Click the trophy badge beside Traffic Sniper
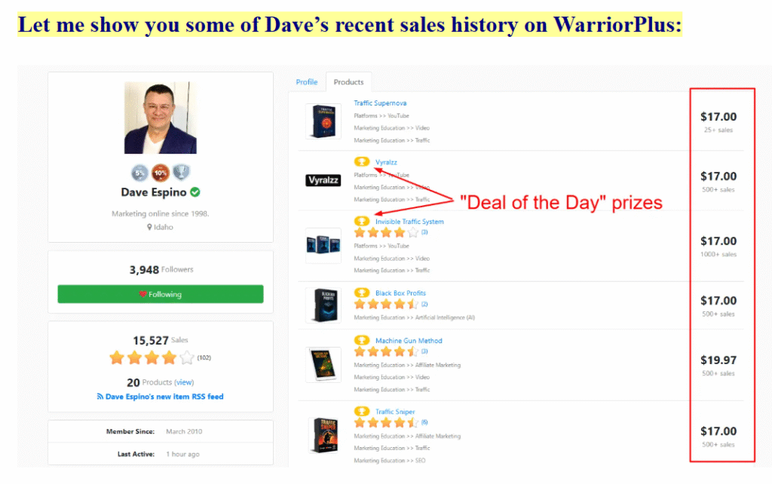Viewport: 772px width, 484px height. point(362,411)
